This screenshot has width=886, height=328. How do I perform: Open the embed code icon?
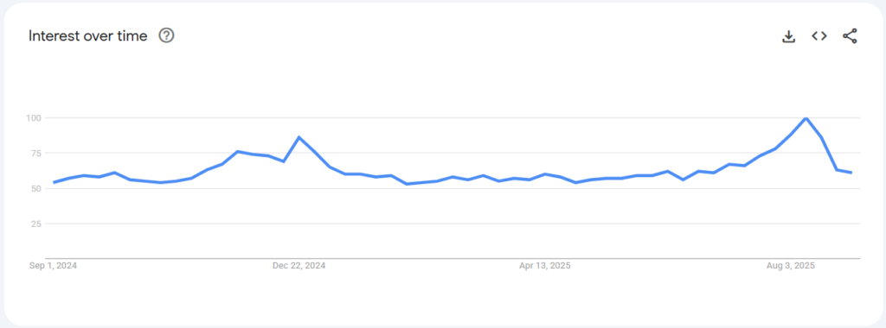(x=819, y=36)
